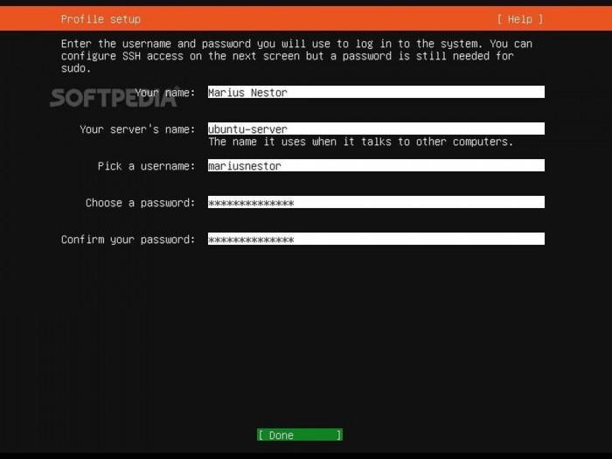Click the "Pick a username:" label

(146, 166)
